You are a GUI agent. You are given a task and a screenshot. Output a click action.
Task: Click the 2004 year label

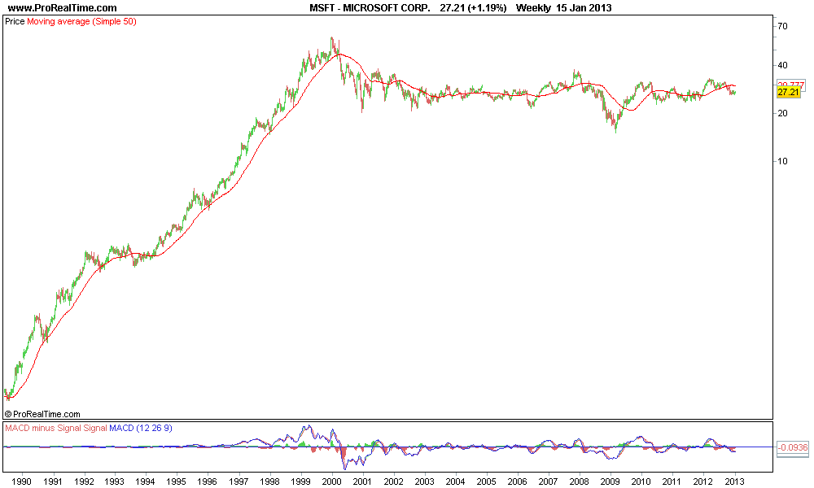[455, 481]
